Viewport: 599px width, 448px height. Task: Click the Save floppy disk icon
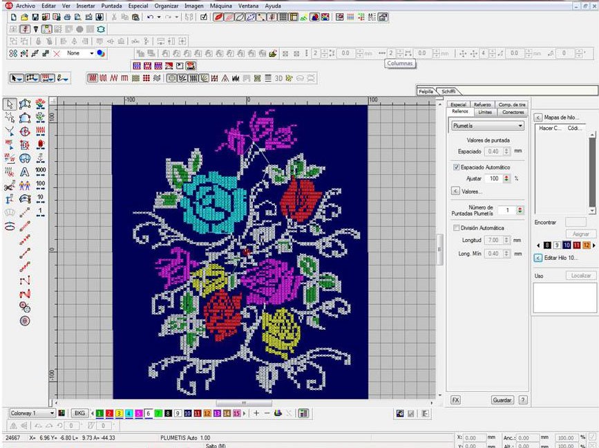click(x=35, y=17)
